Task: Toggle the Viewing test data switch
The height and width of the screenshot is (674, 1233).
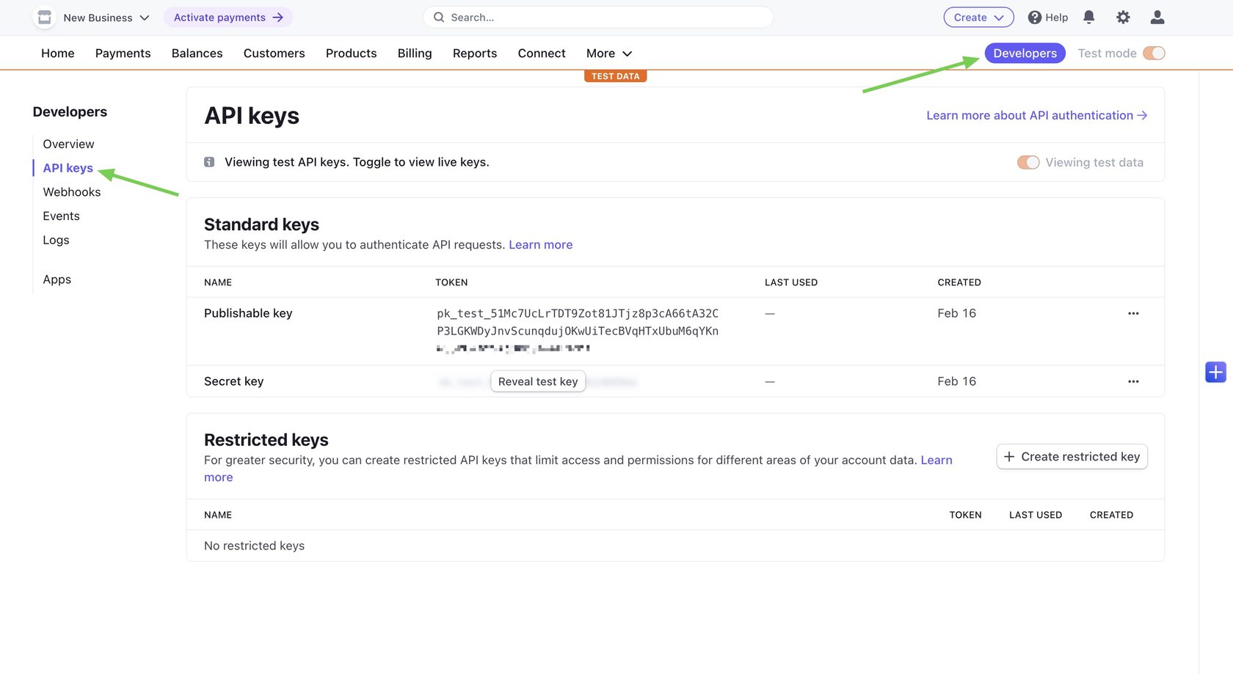Action: (1028, 162)
